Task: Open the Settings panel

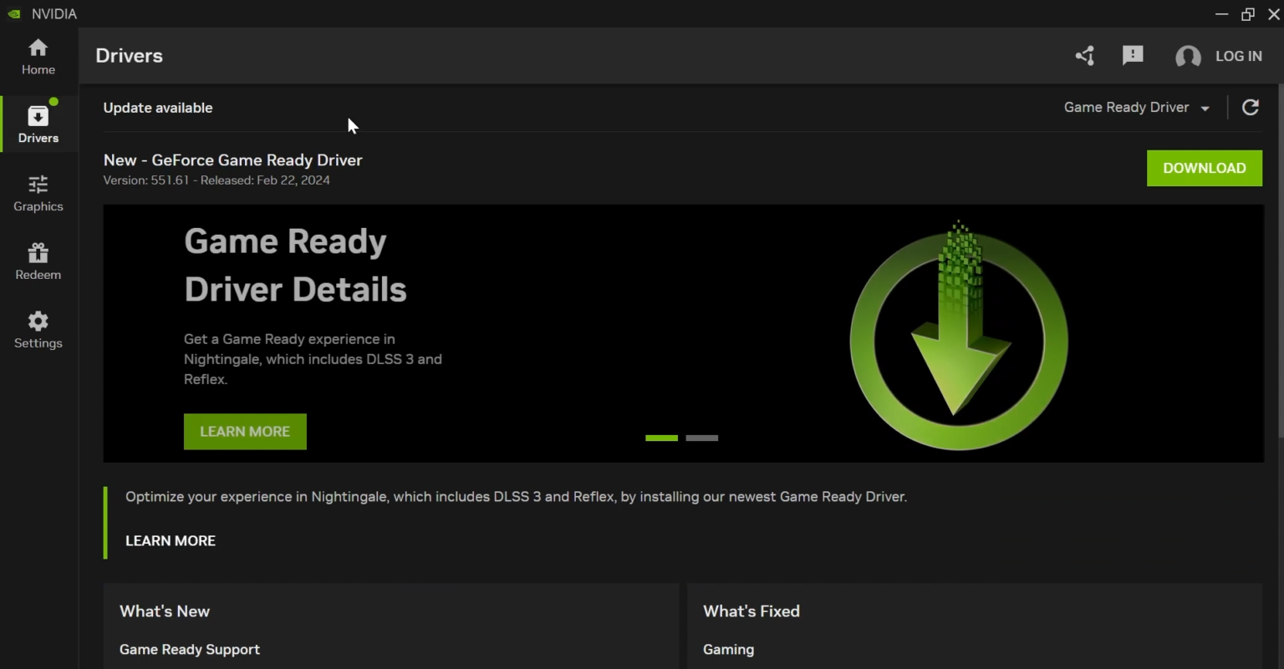Action: point(38,331)
